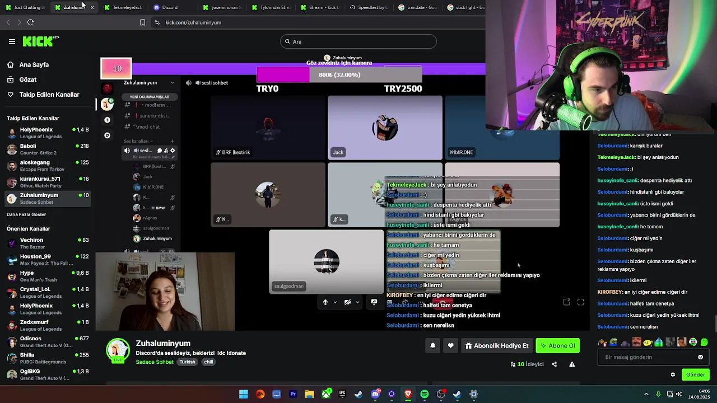Click Zuhaluminyum channel avatar
This screenshot has width=717, height=403.
tap(118, 350)
